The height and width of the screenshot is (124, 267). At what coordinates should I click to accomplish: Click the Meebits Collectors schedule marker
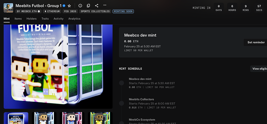[x=122, y=103]
